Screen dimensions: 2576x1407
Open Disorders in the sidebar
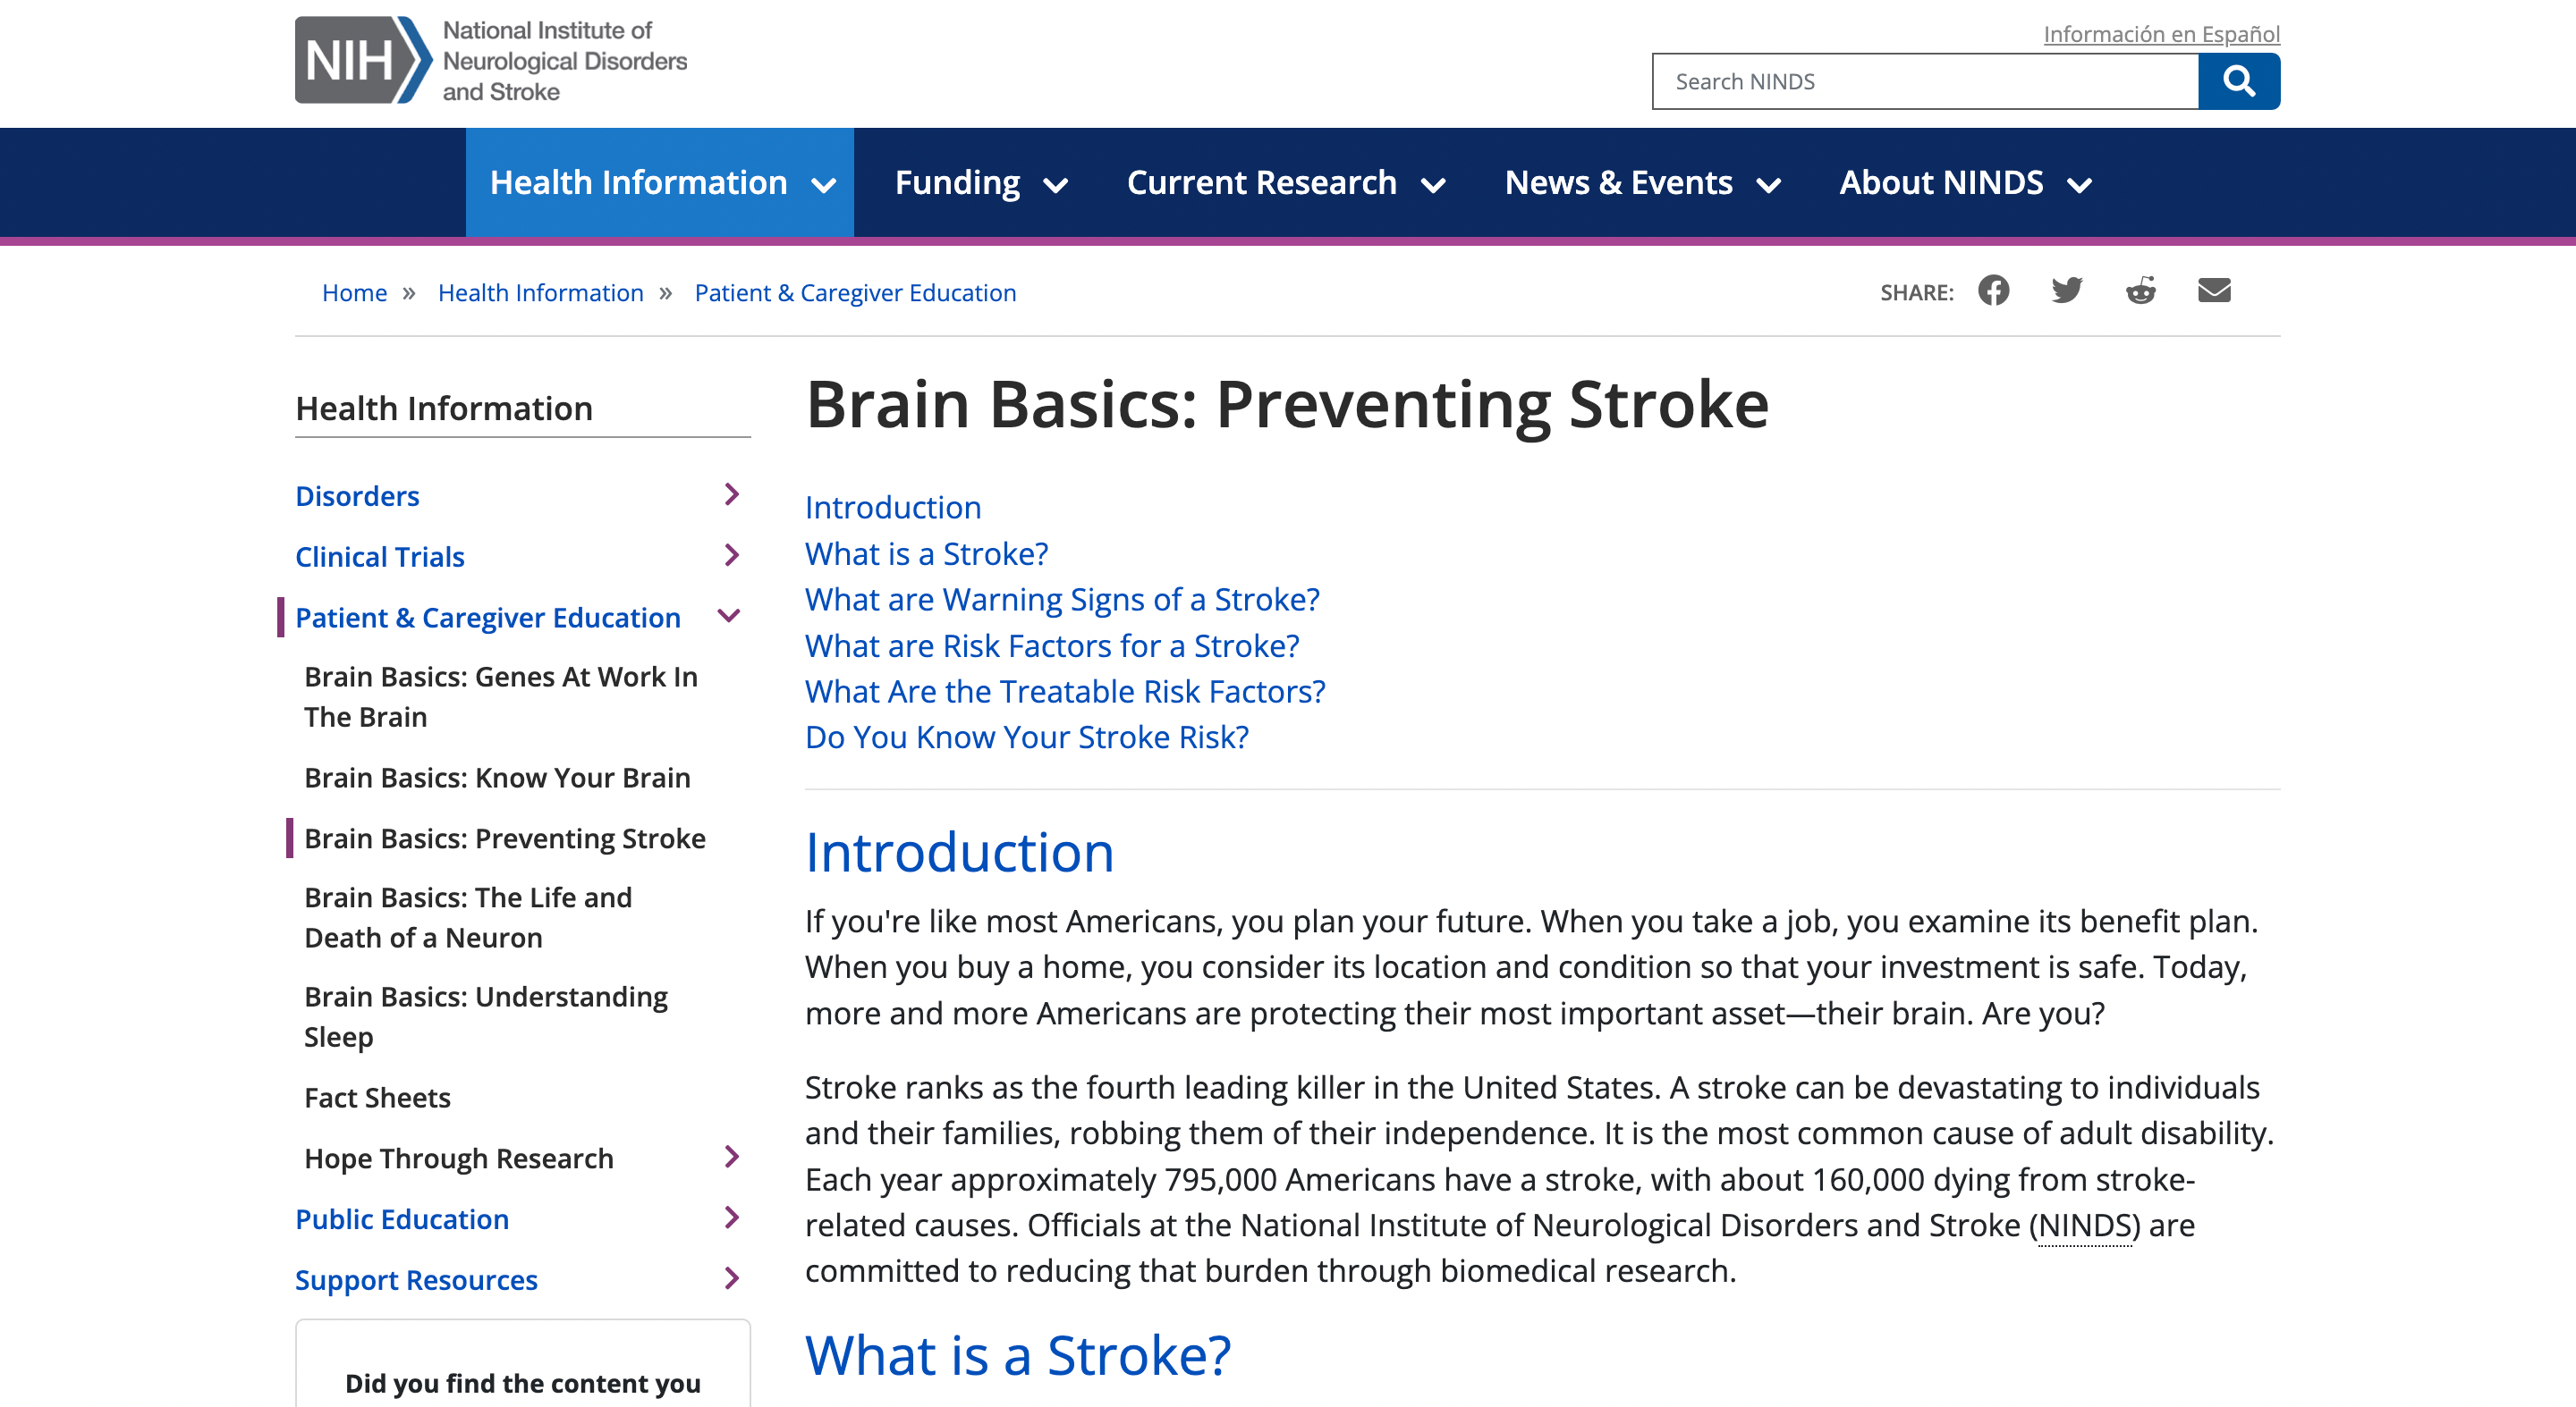point(357,495)
